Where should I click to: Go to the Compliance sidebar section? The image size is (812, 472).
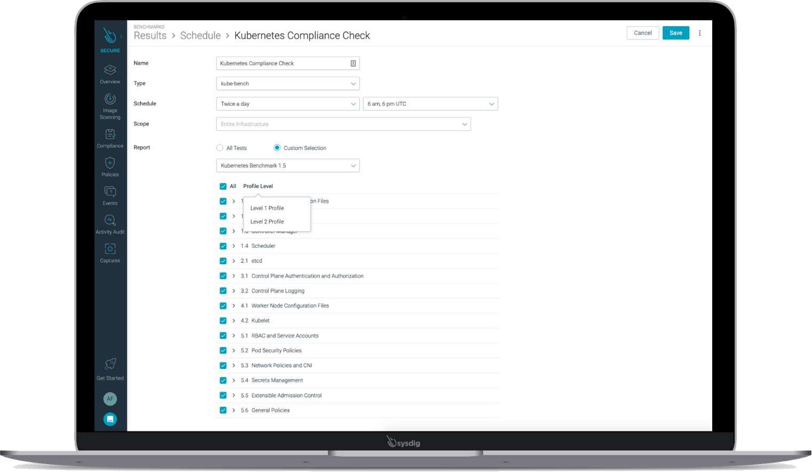[x=110, y=138]
